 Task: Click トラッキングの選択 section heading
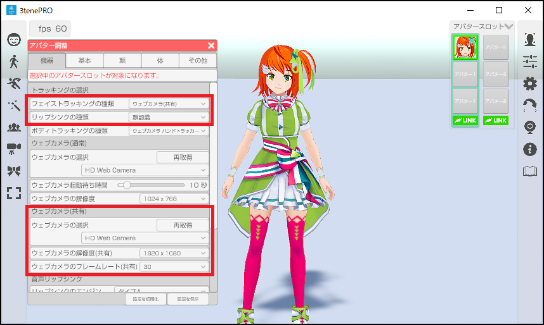[x=60, y=90]
